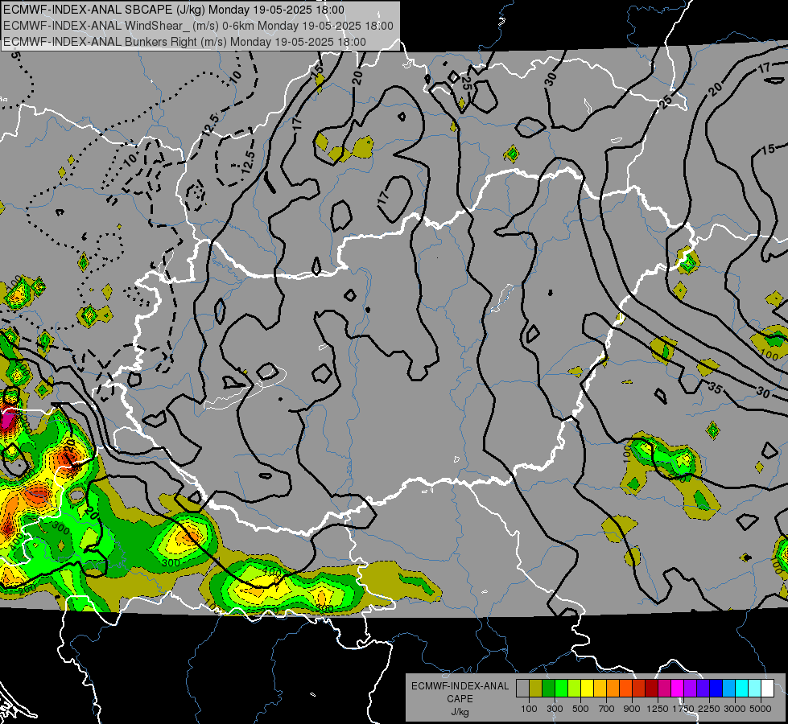788x724 pixels.
Task: Click the gray swatch in the CAPE legend
Action: (522, 688)
